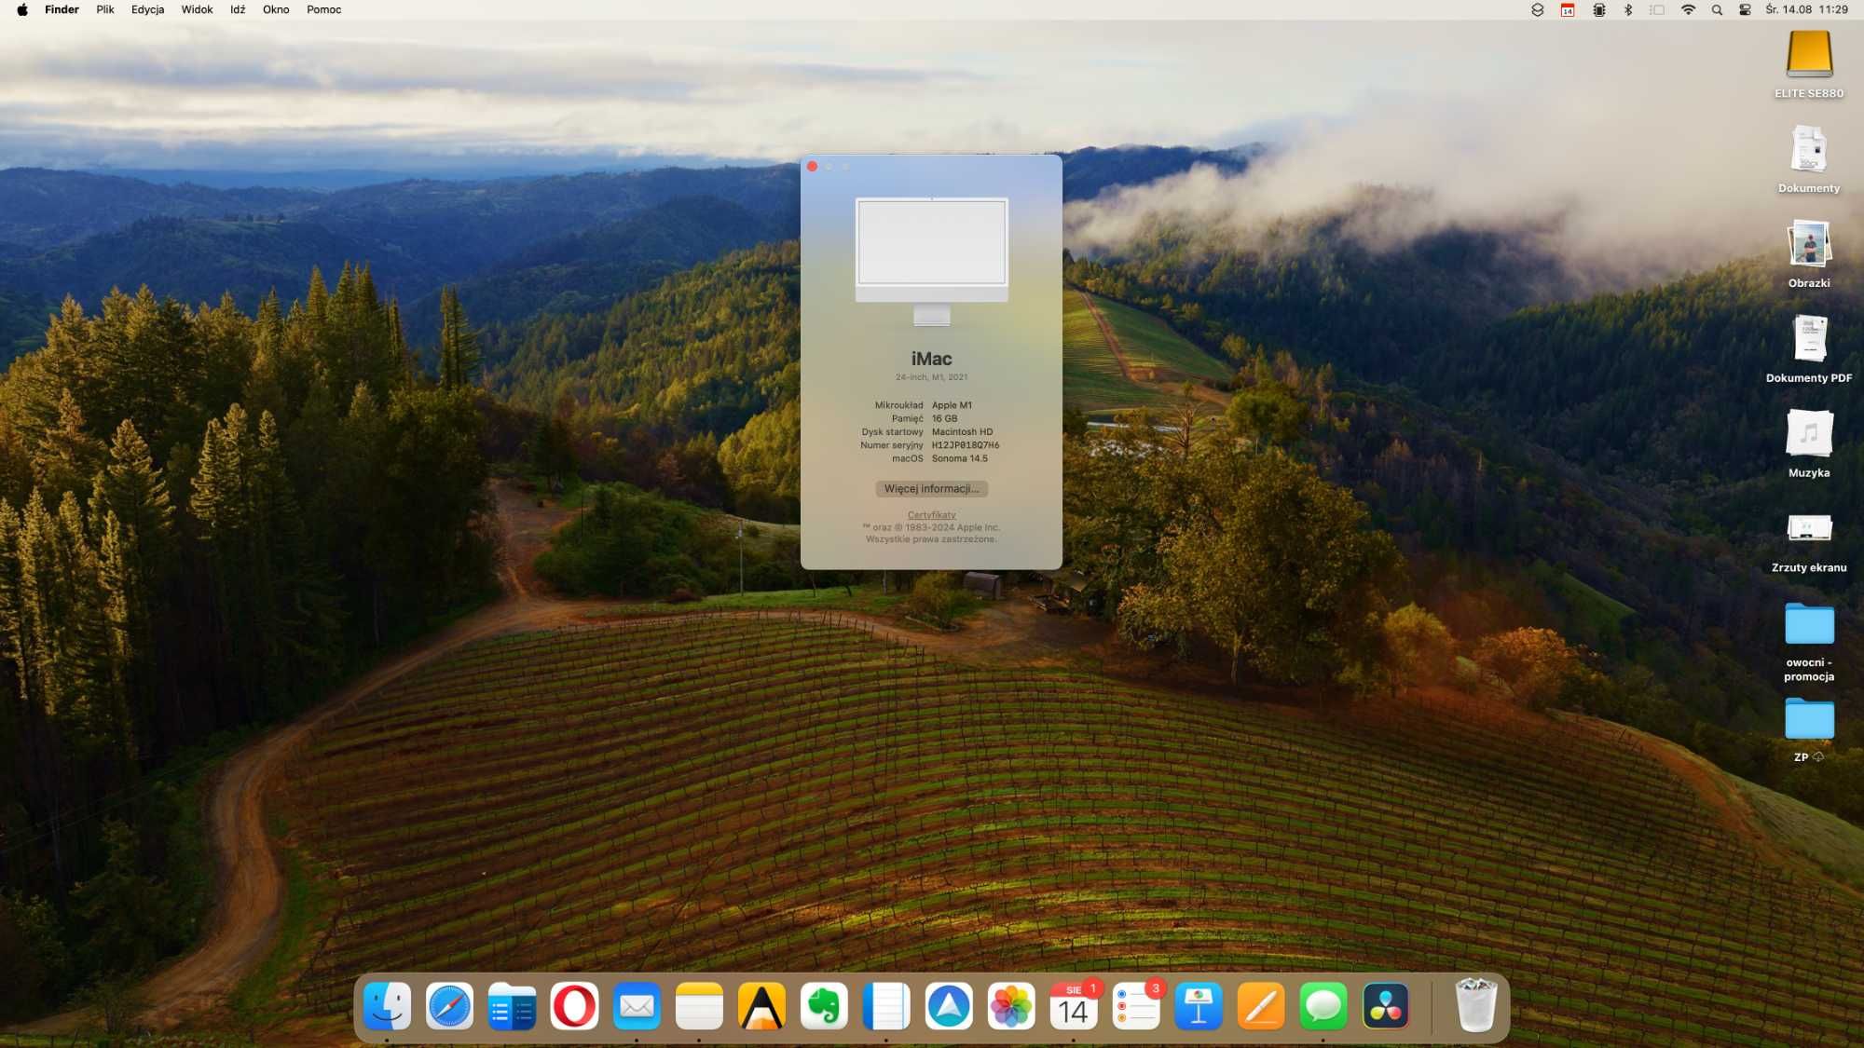Open the chip monitor menu bar extra
Screen dimensions: 1864x1048
[x=1599, y=9]
